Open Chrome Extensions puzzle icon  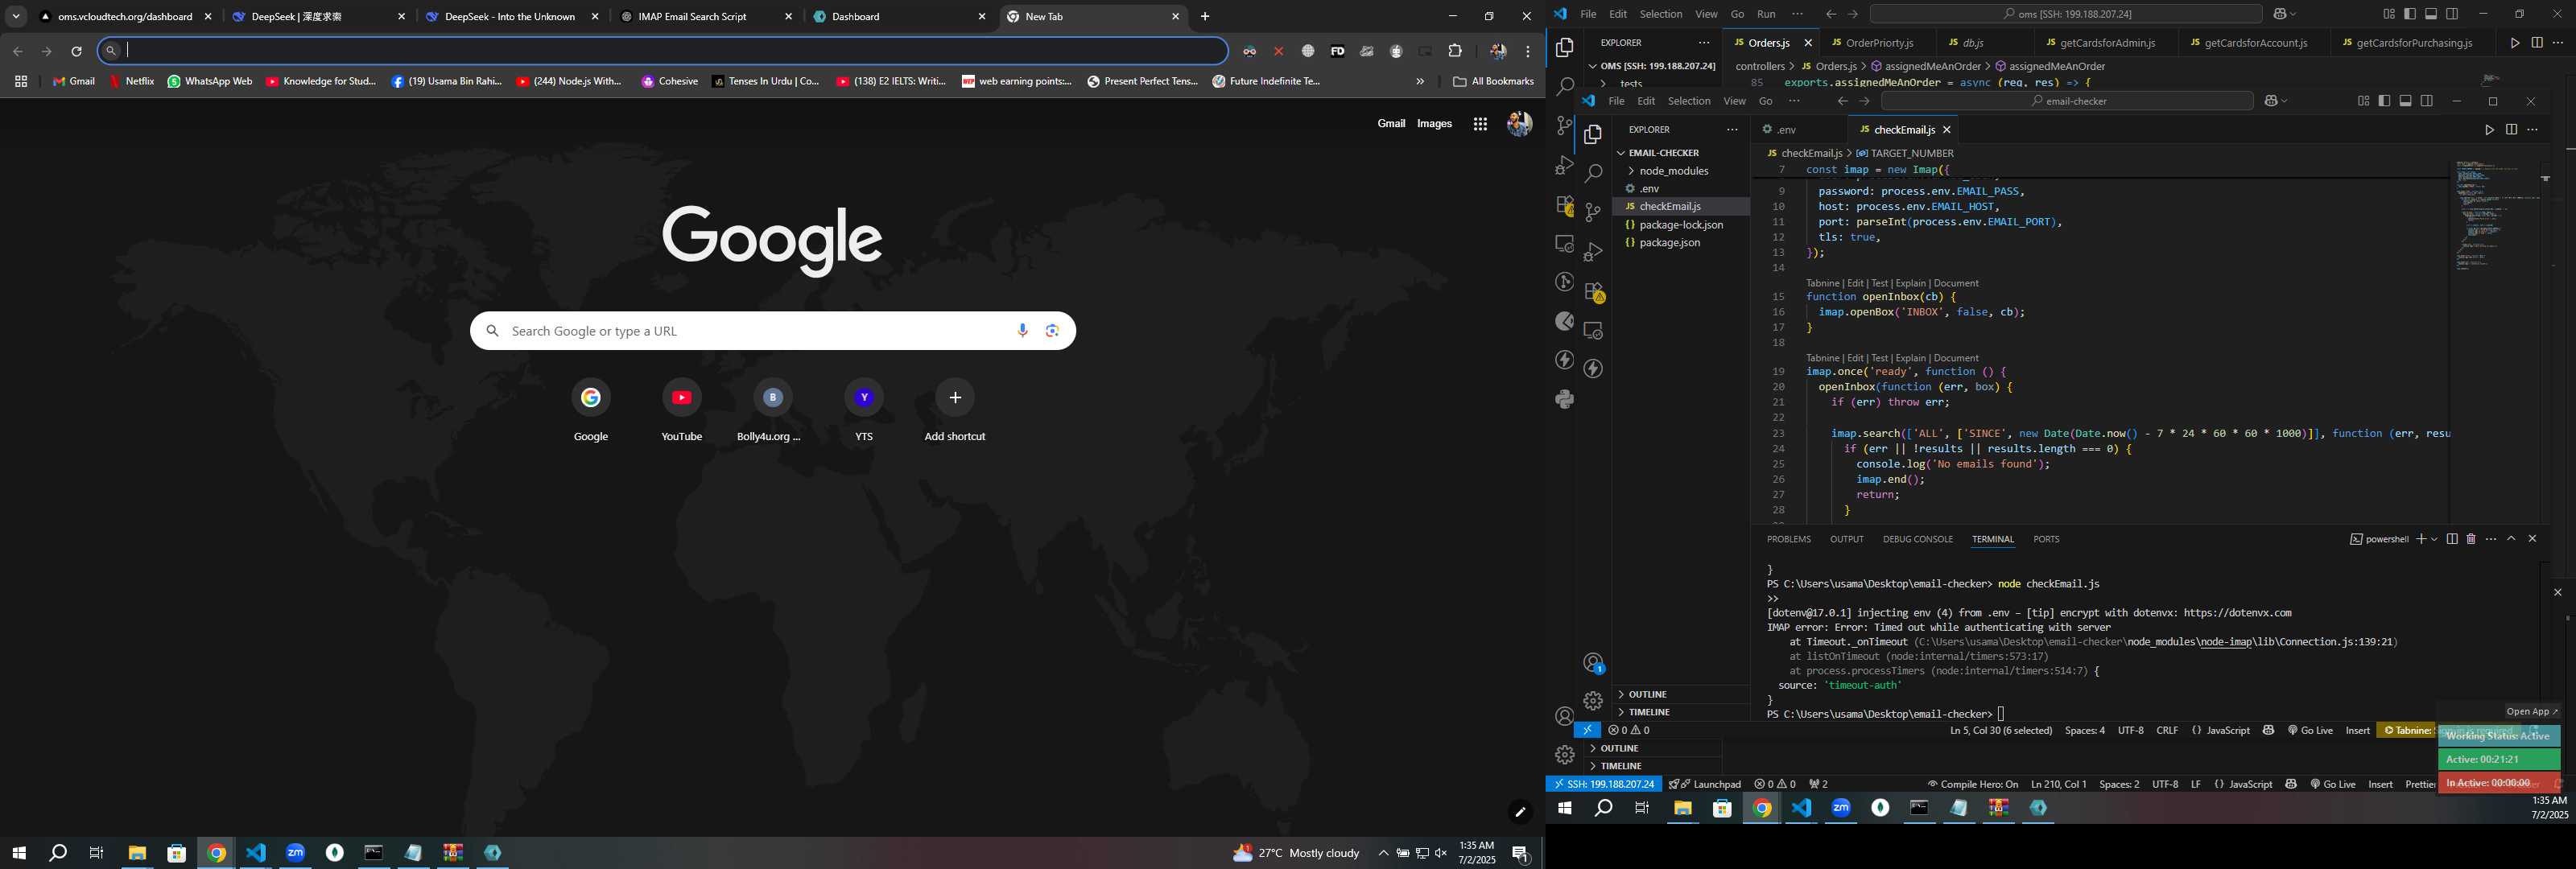pyautogui.click(x=1455, y=51)
